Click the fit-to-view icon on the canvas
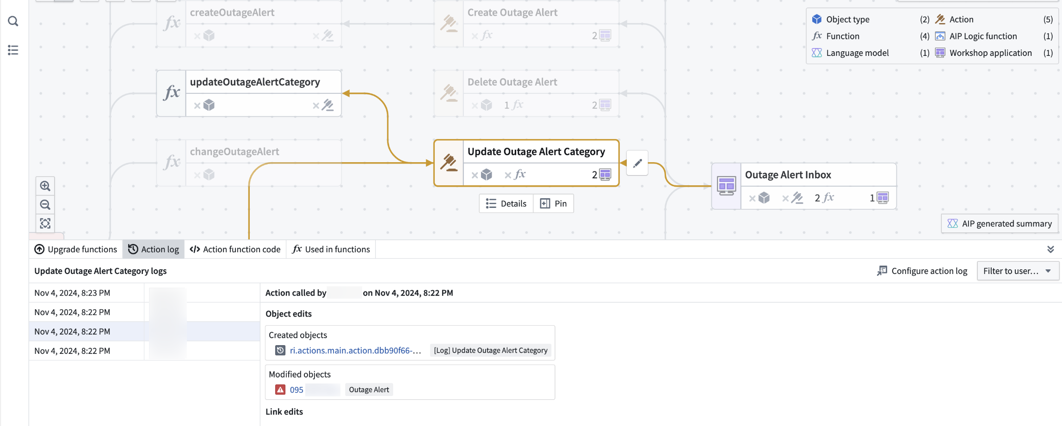Screen dimensions: 1062x426 pyautogui.click(x=45, y=223)
